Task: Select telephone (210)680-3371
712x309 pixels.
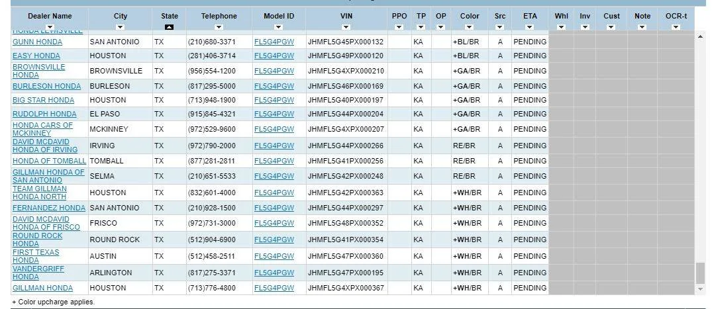Action: tap(211, 42)
